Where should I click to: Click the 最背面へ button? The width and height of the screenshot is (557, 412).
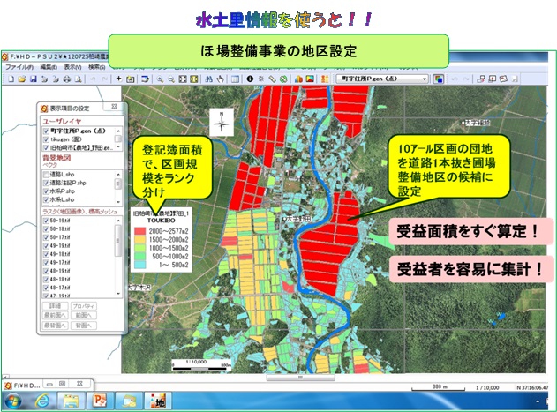[x=55, y=326]
